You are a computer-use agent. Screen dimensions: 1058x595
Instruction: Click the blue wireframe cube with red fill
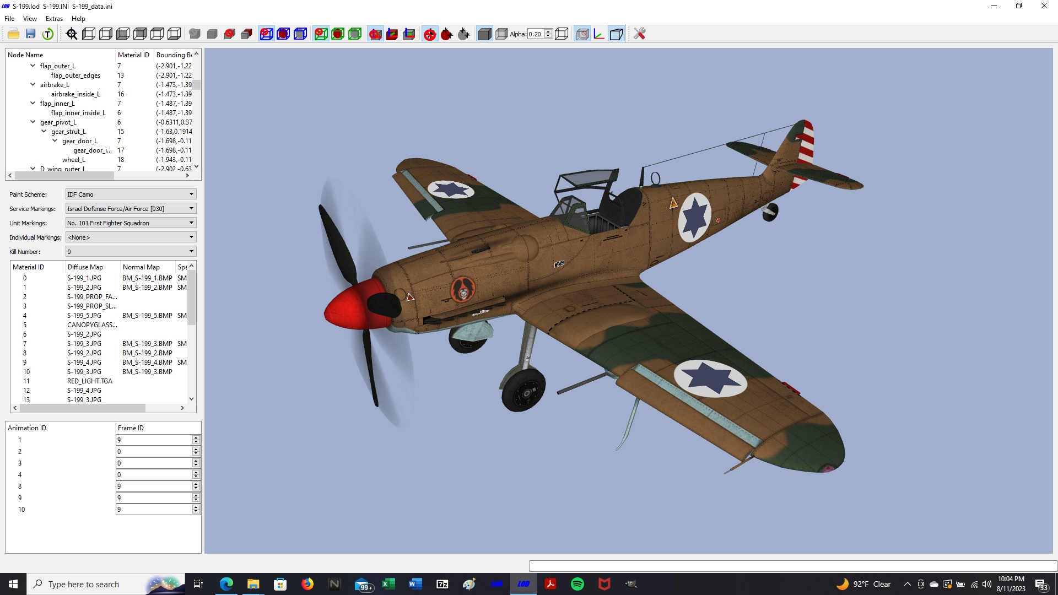[x=283, y=34]
